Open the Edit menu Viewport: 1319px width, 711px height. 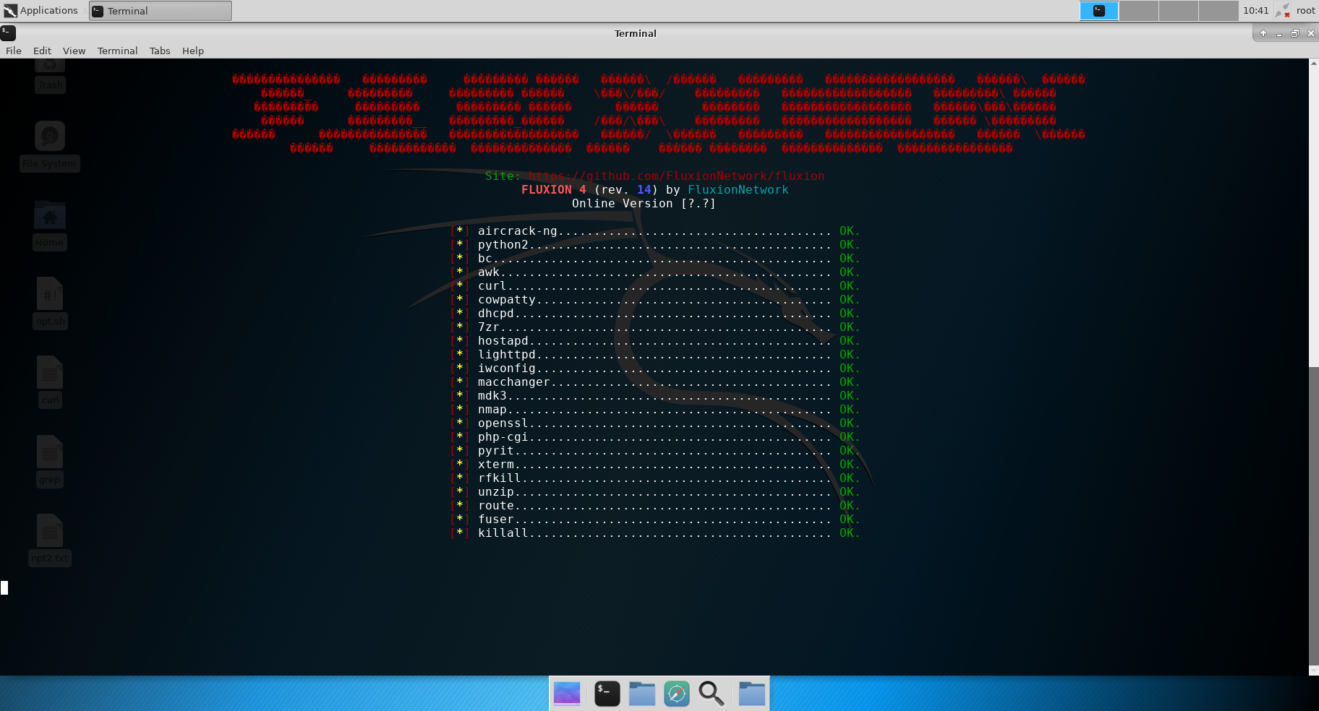(42, 51)
